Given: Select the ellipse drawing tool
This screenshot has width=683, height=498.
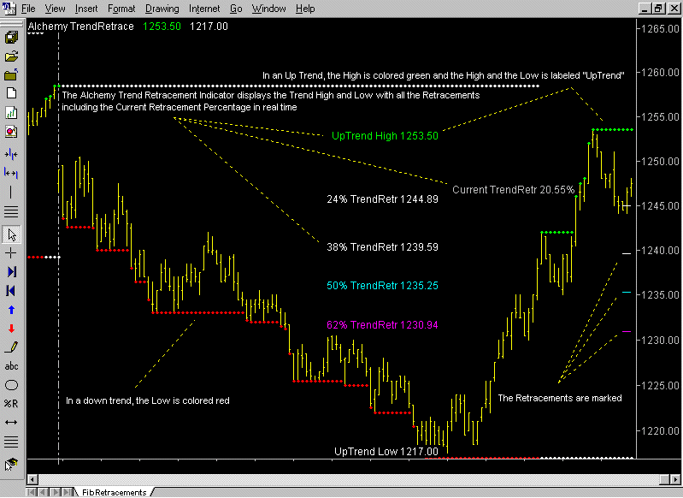Looking at the screenshot, I should [x=11, y=385].
